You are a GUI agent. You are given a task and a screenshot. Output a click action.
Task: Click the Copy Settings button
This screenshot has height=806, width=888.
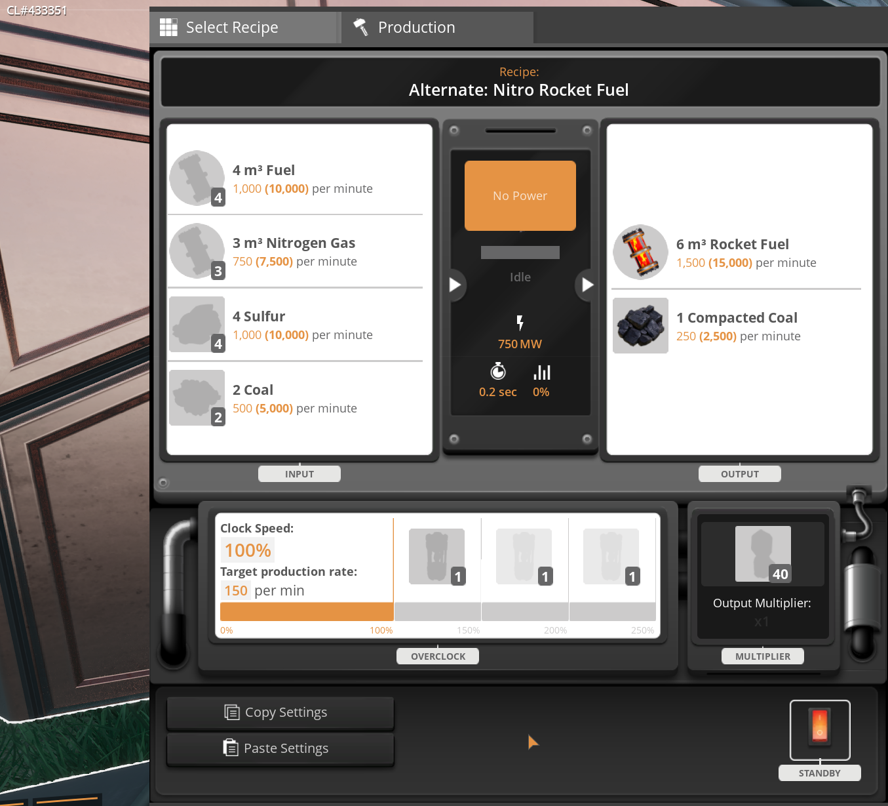coord(280,713)
